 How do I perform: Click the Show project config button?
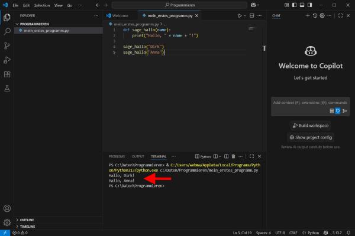tap(311, 137)
